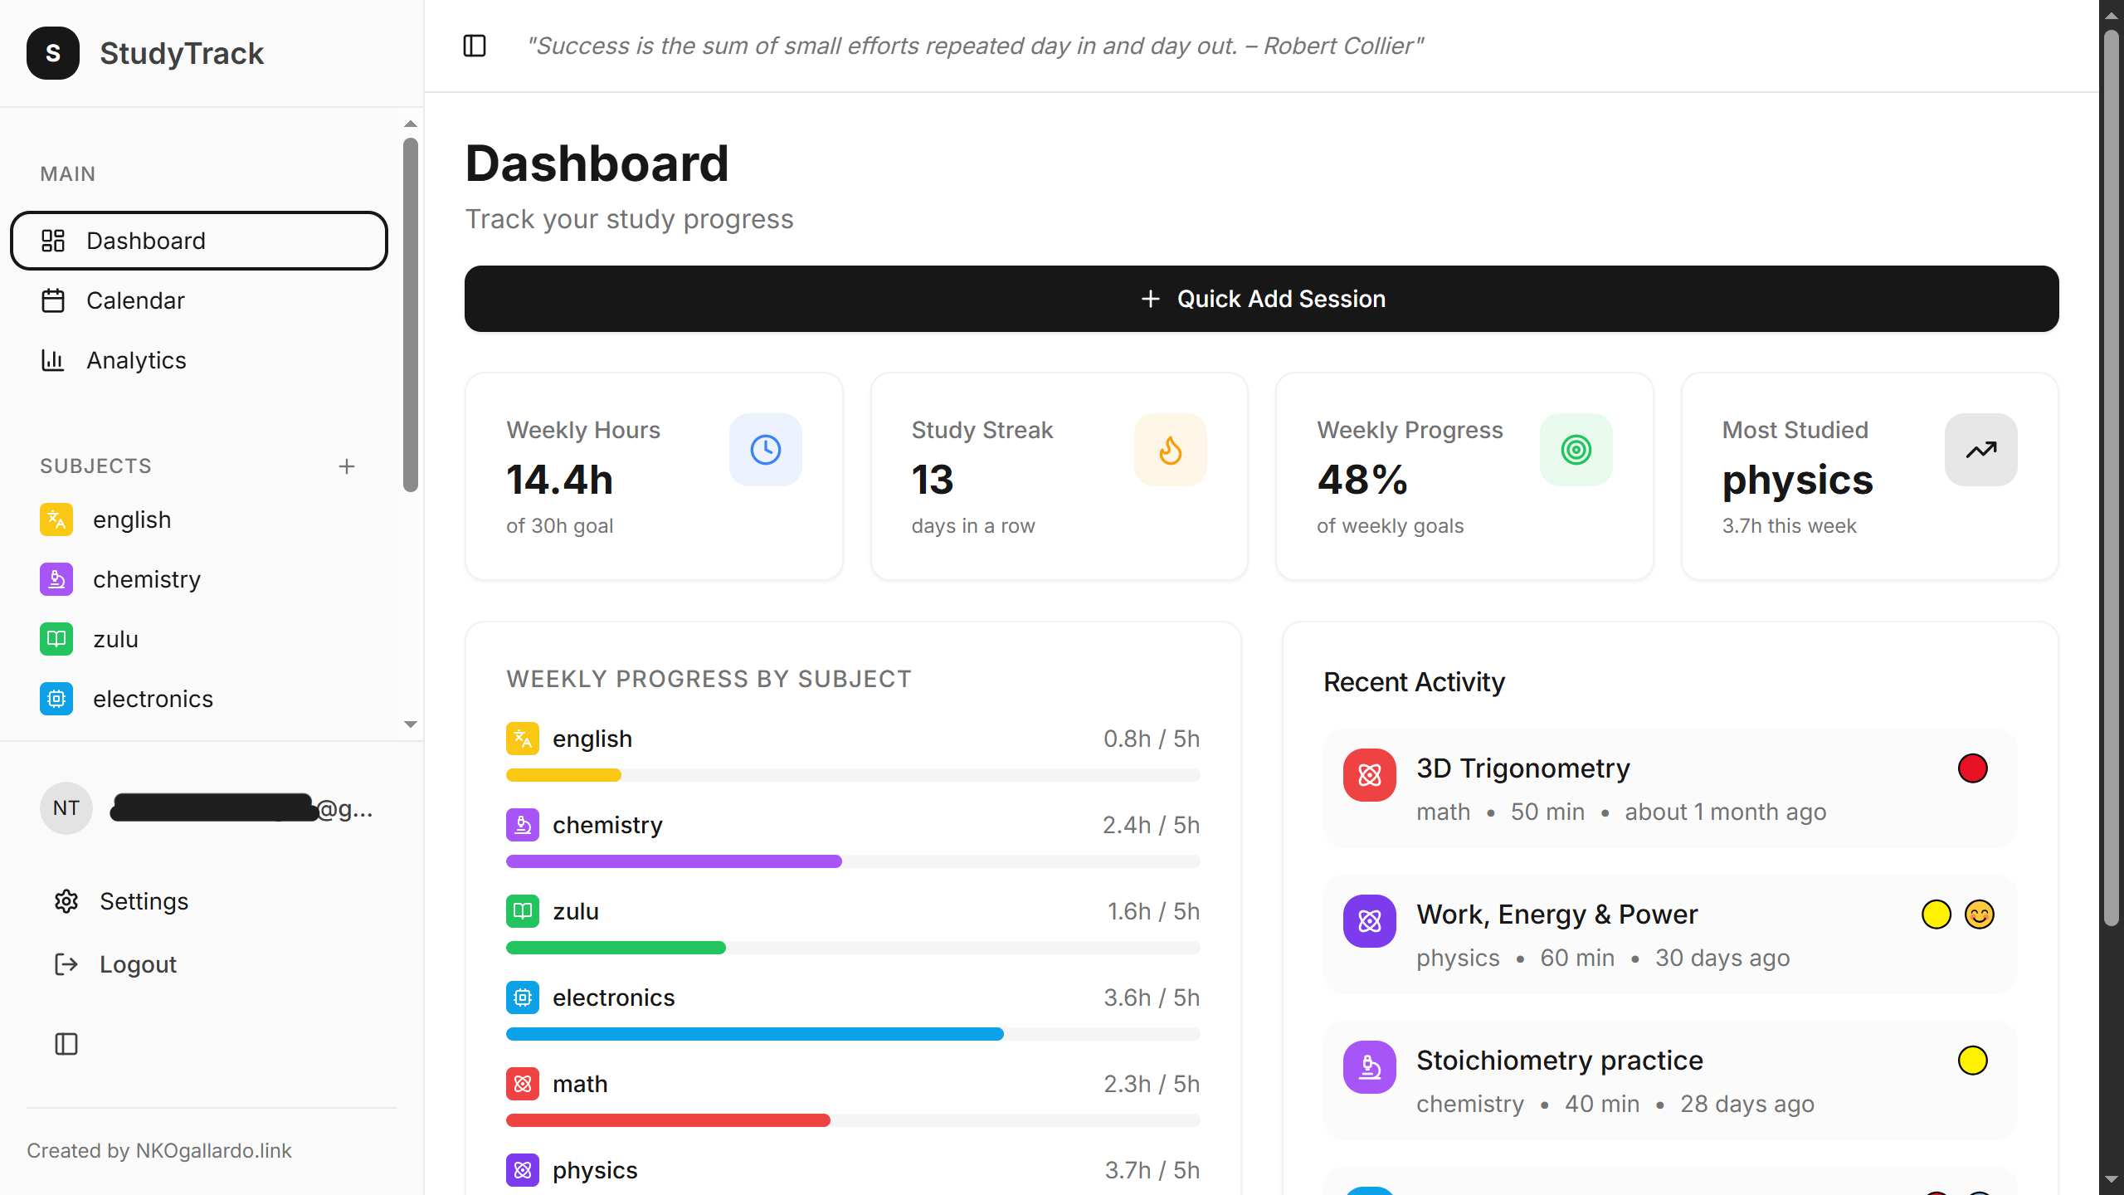Click the Most Studied trend arrow icon

click(x=1981, y=450)
